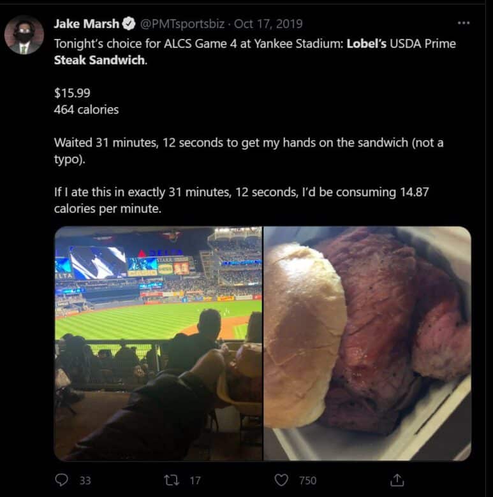View the 750 likes count
The width and height of the screenshot is (493, 497).
click(308, 480)
